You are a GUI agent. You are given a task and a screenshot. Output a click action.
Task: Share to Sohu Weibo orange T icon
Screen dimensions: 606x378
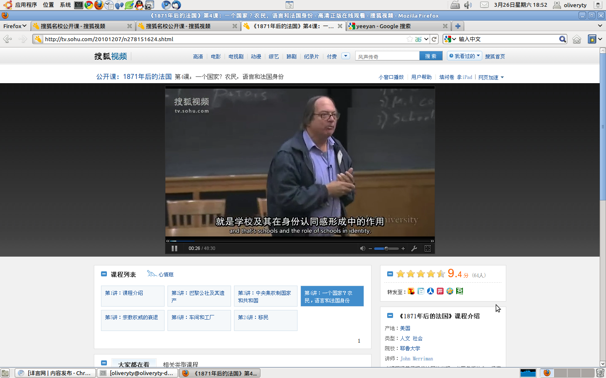click(411, 291)
